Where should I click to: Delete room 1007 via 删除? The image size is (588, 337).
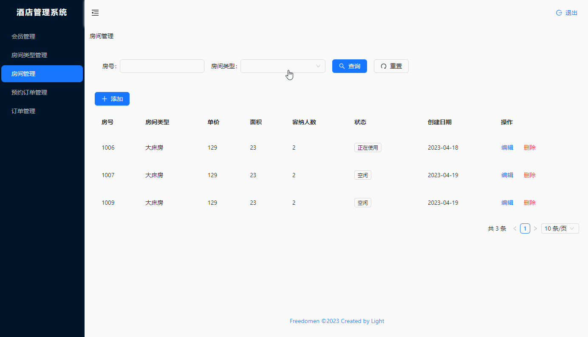530,175
